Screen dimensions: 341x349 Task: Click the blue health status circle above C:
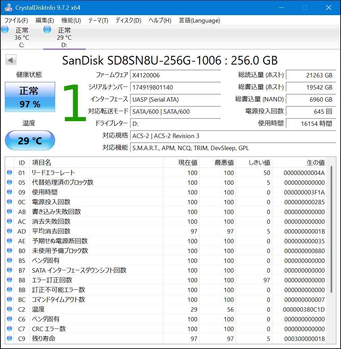coord(5,30)
